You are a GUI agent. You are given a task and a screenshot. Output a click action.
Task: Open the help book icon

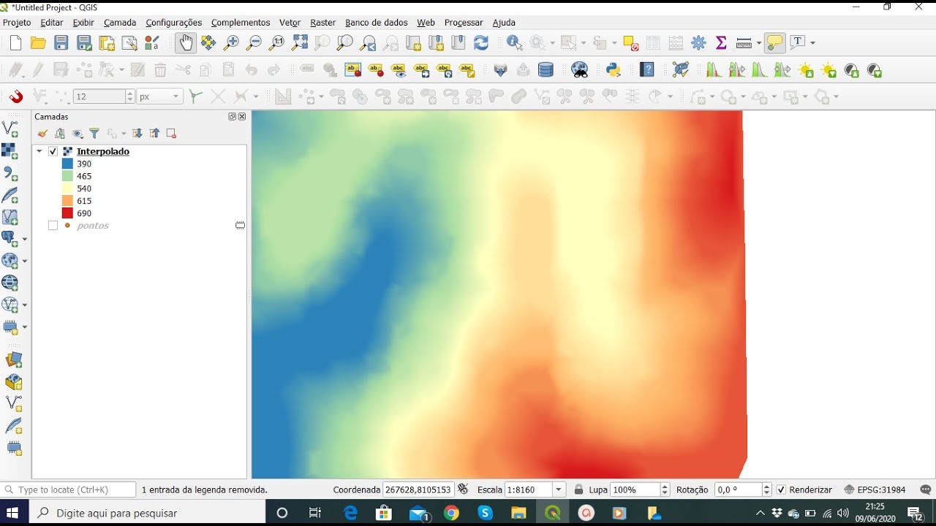647,70
